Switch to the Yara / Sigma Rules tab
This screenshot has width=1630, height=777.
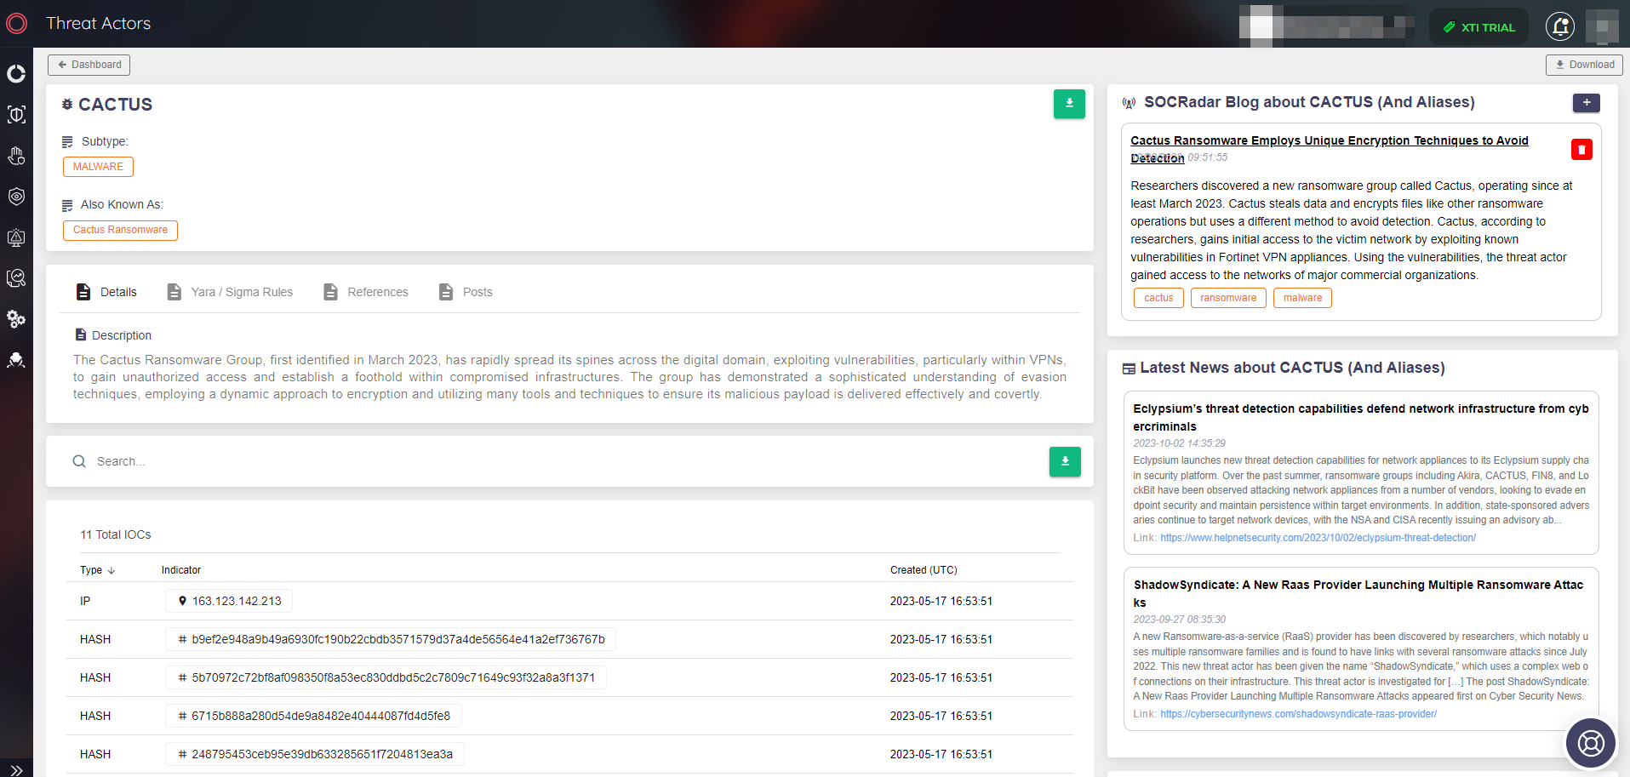pyautogui.click(x=230, y=292)
